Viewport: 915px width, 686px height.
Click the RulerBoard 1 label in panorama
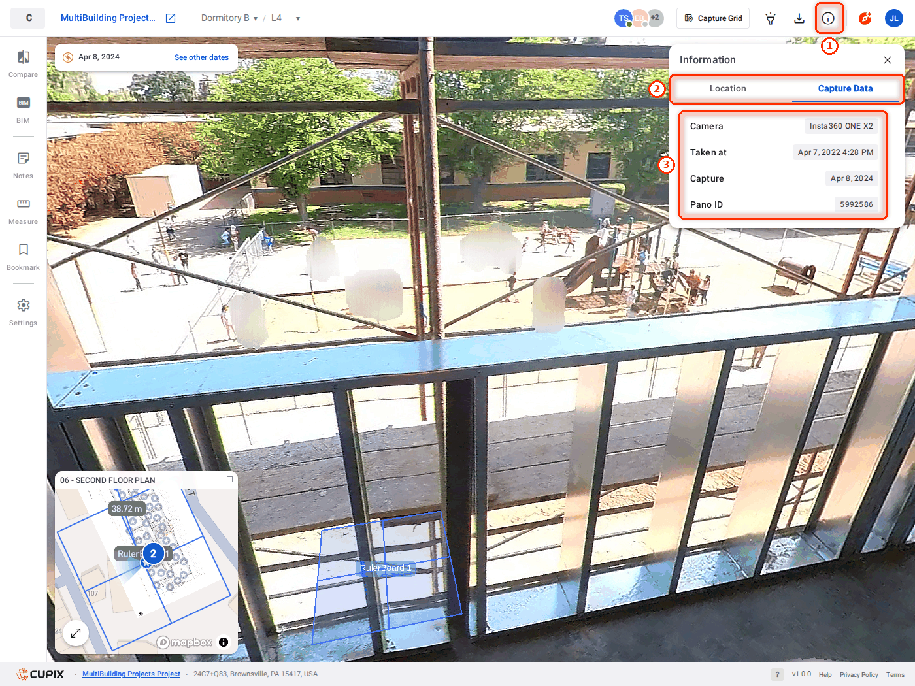[x=386, y=568]
